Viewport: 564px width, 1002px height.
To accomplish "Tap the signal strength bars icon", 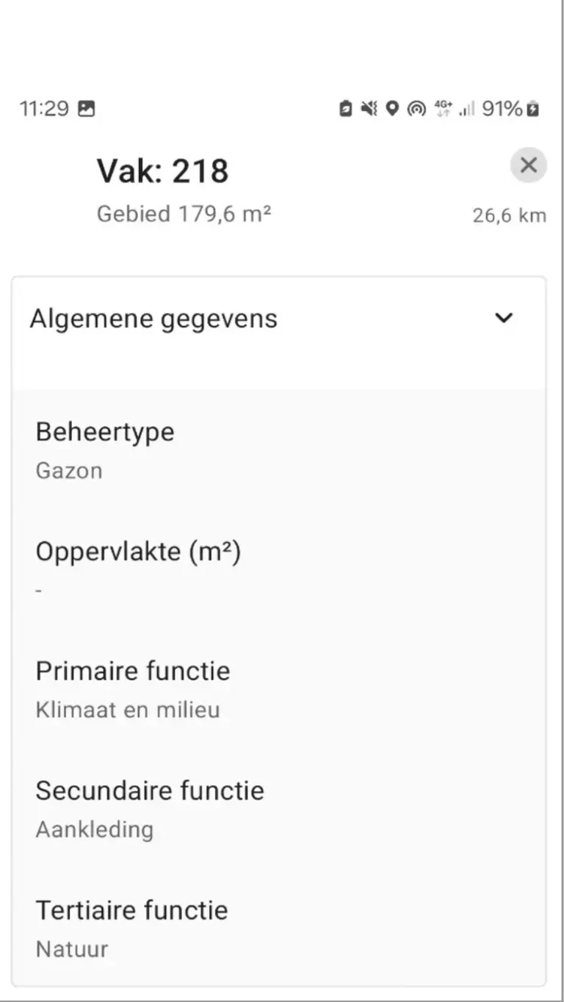I will 466,109.
